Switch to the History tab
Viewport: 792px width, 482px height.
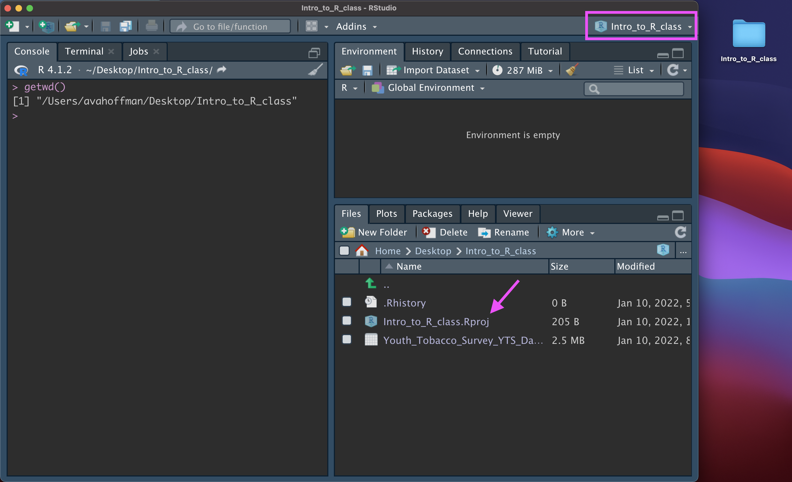click(x=428, y=51)
